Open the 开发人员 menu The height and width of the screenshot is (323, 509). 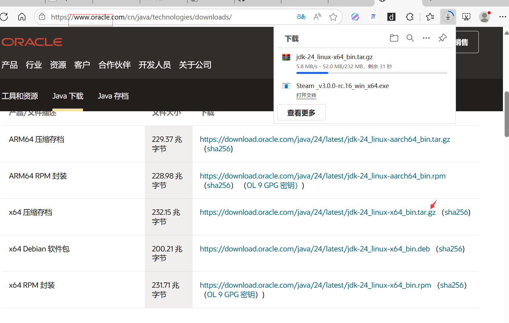[x=155, y=65]
